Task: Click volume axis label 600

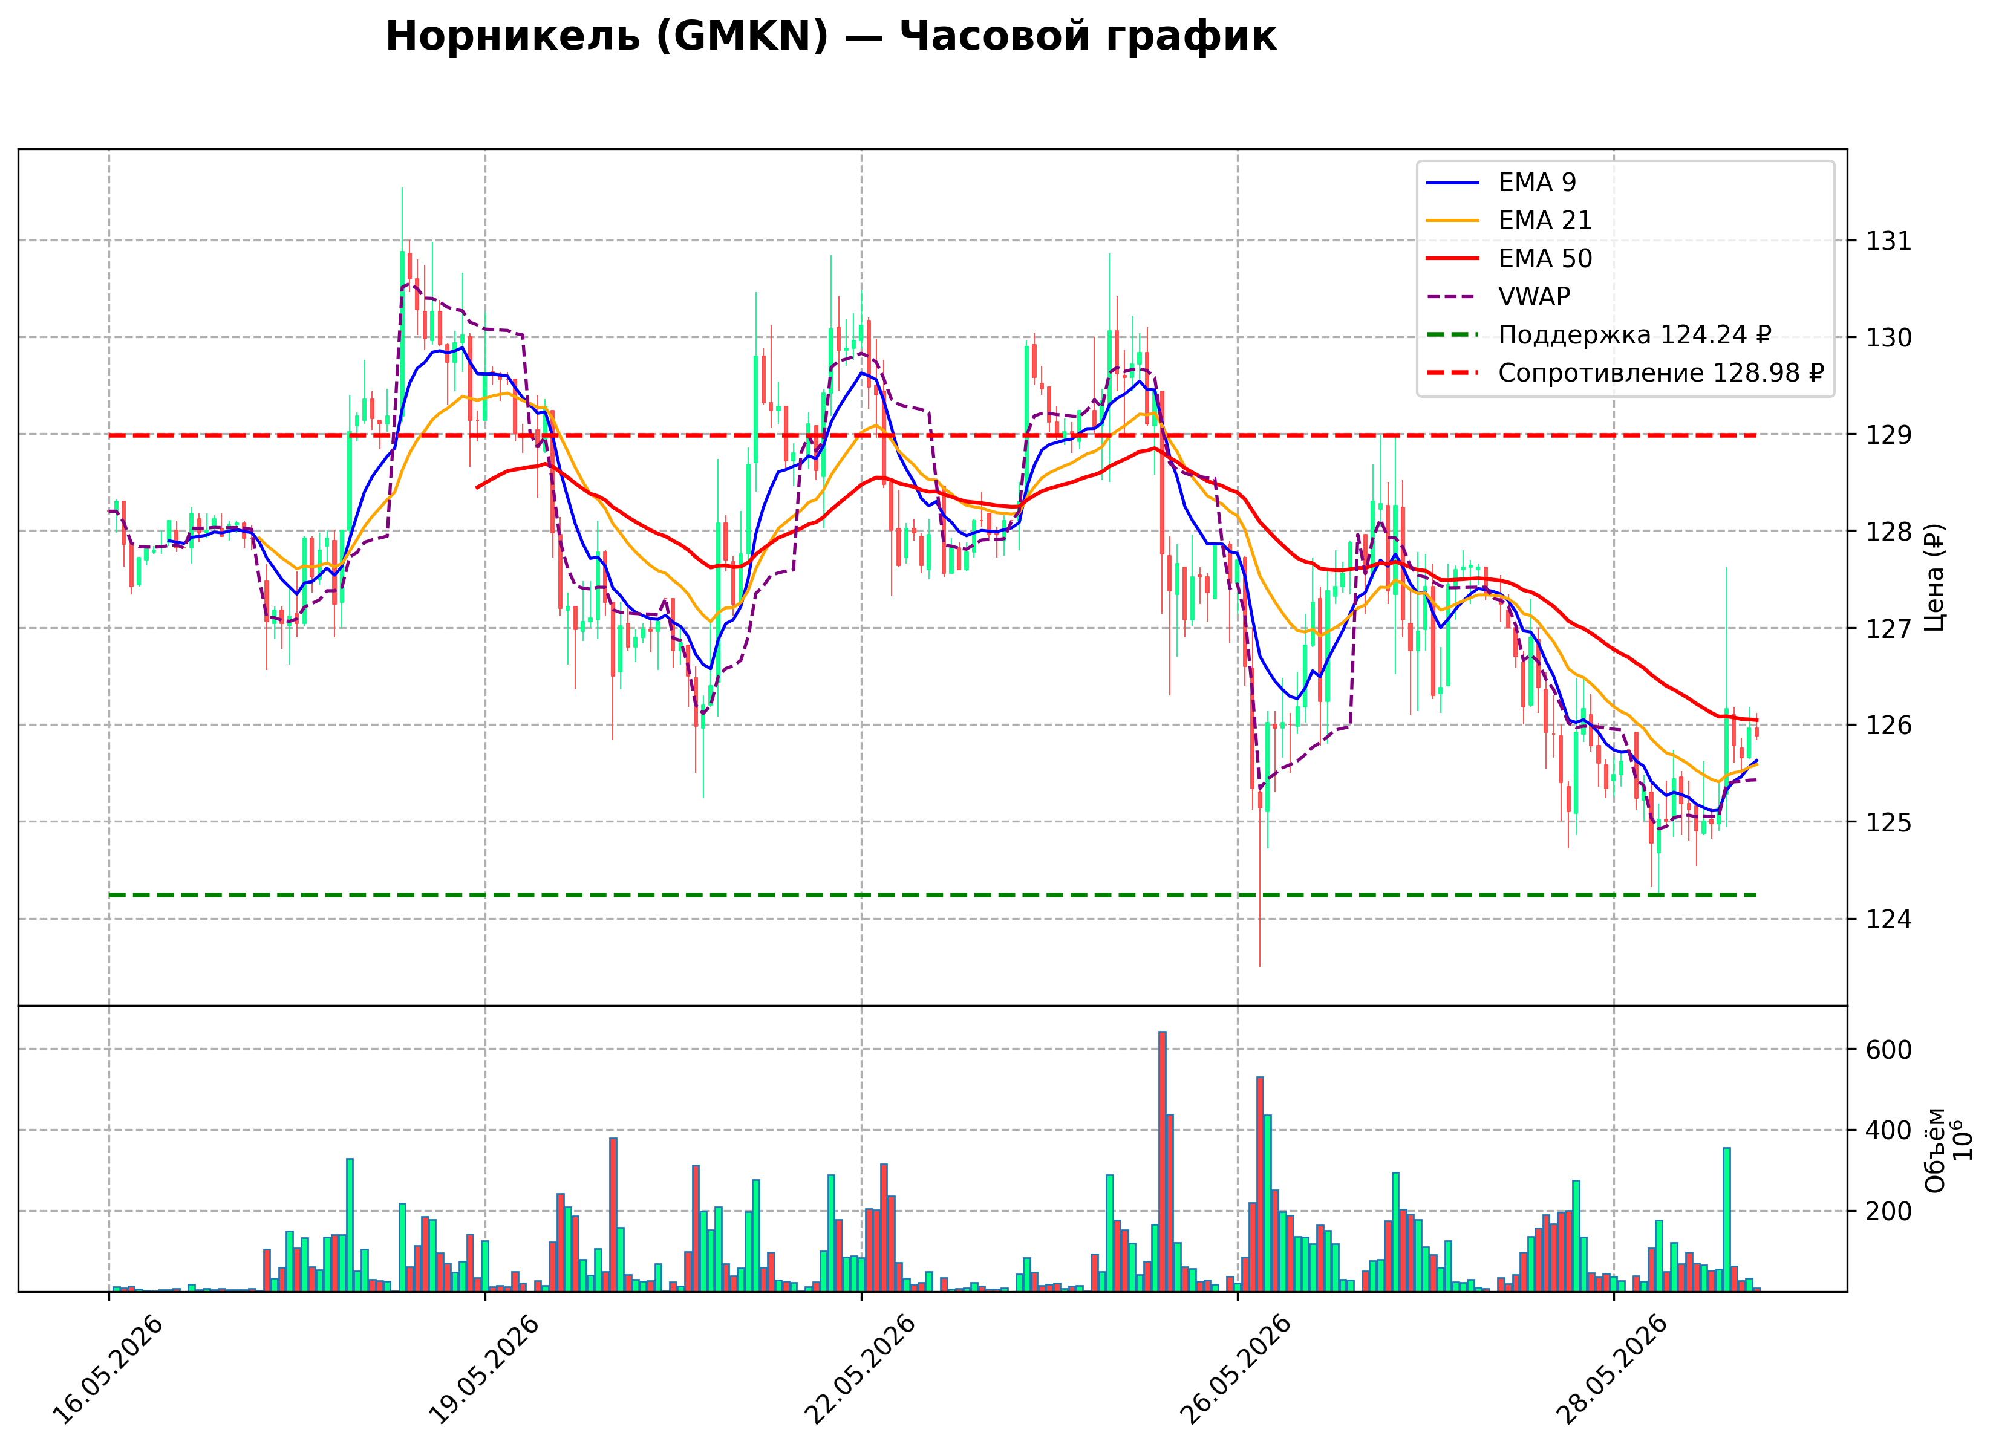Action: coord(1890,1049)
